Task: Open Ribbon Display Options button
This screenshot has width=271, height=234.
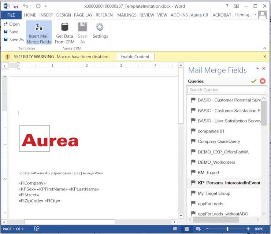Action: pos(236,6)
